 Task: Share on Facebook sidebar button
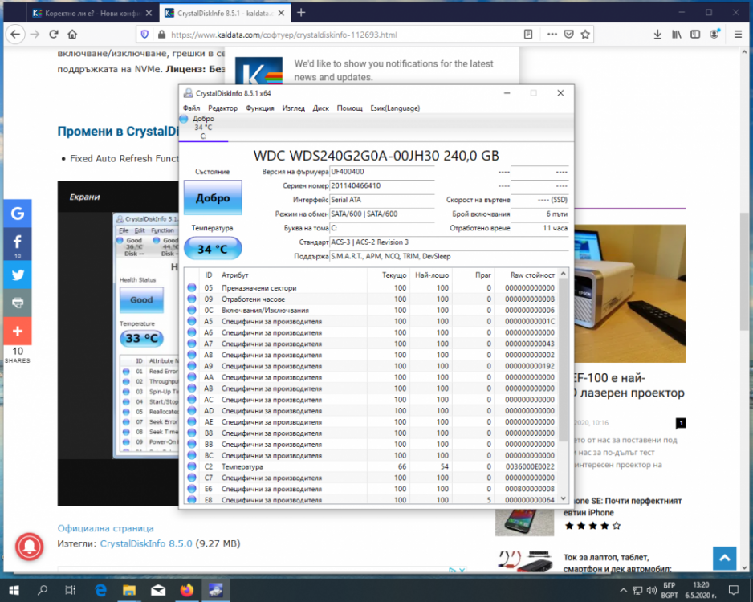pyautogui.click(x=18, y=244)
